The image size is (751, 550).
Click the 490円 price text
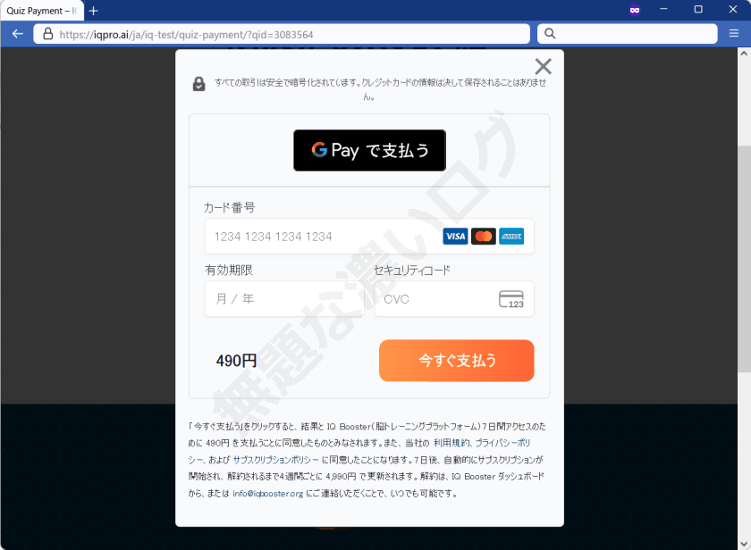click(x=236, y=361)
